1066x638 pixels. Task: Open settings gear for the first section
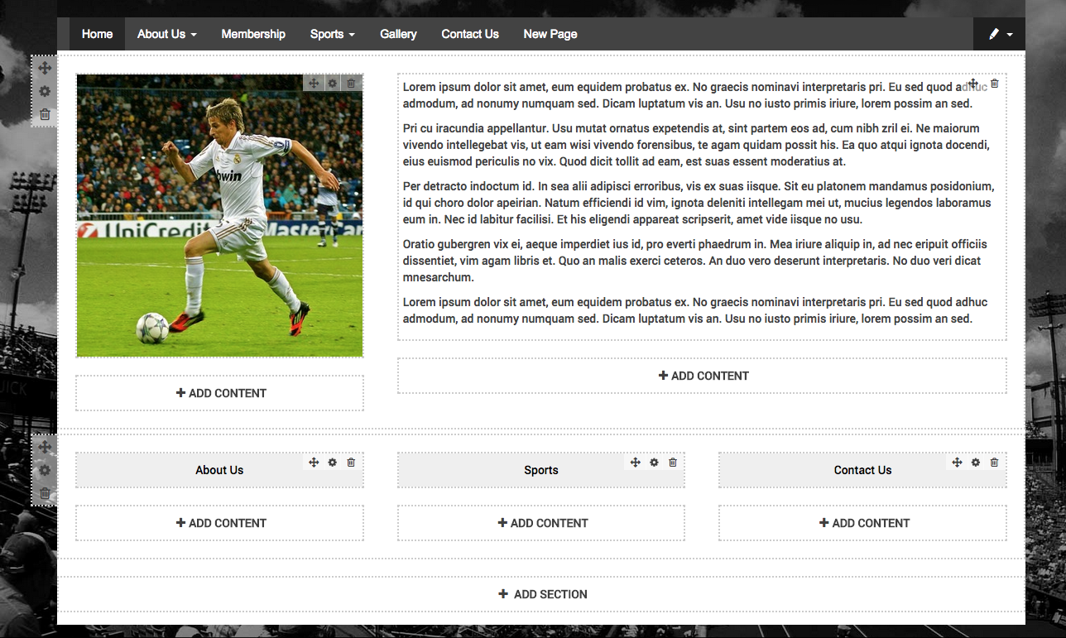[45, 92]
